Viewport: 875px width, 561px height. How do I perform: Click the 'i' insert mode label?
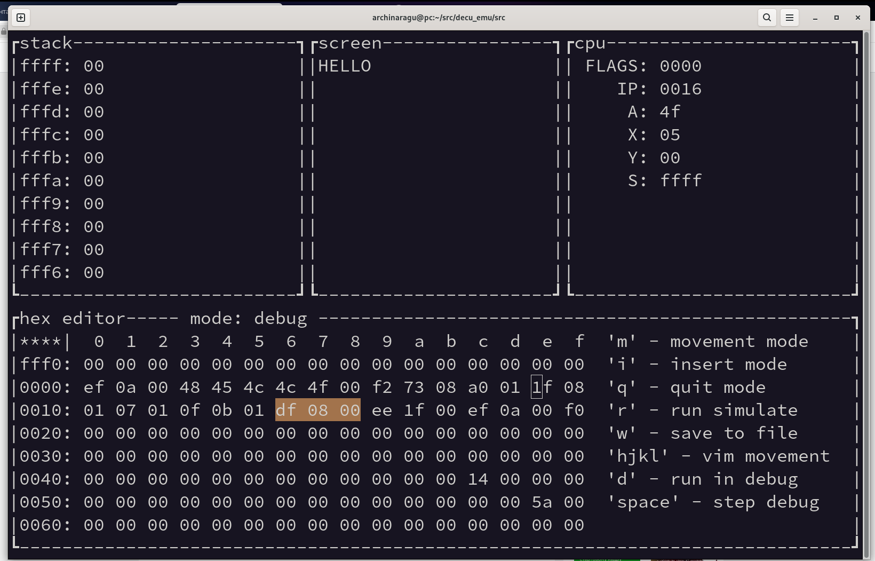tap(698, 364)
